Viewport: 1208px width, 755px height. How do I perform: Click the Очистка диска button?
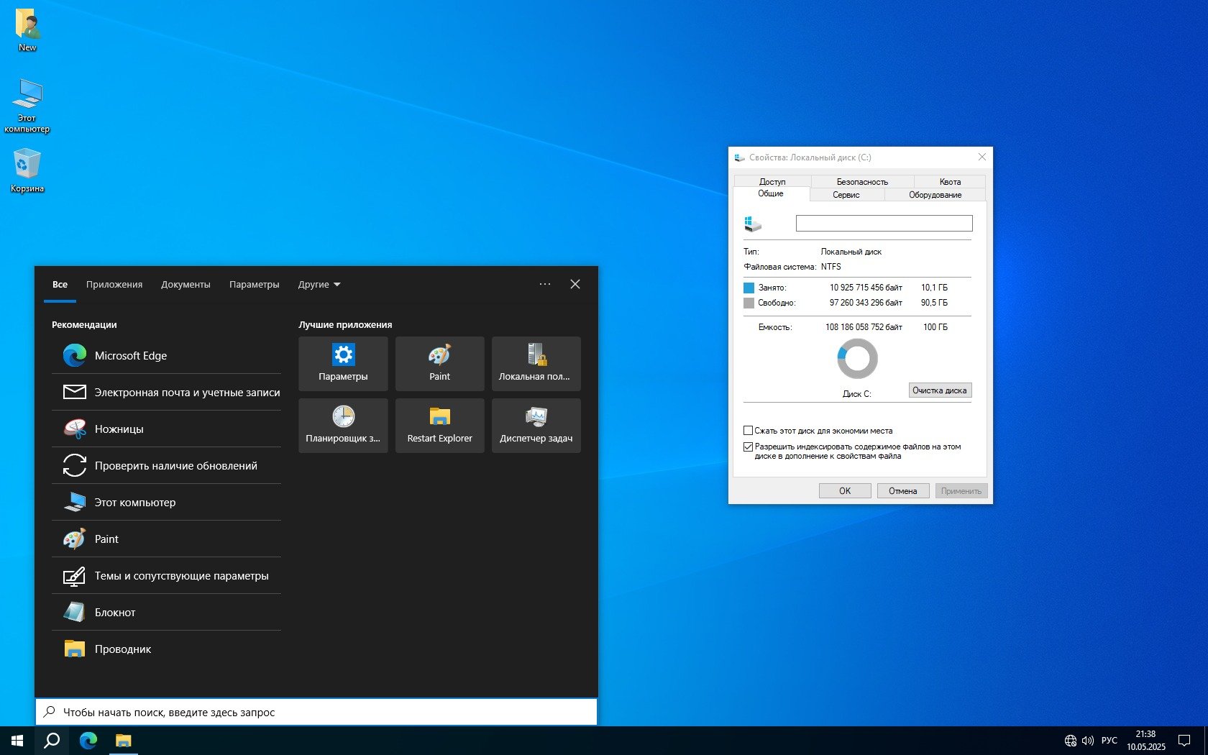(939, 390)
